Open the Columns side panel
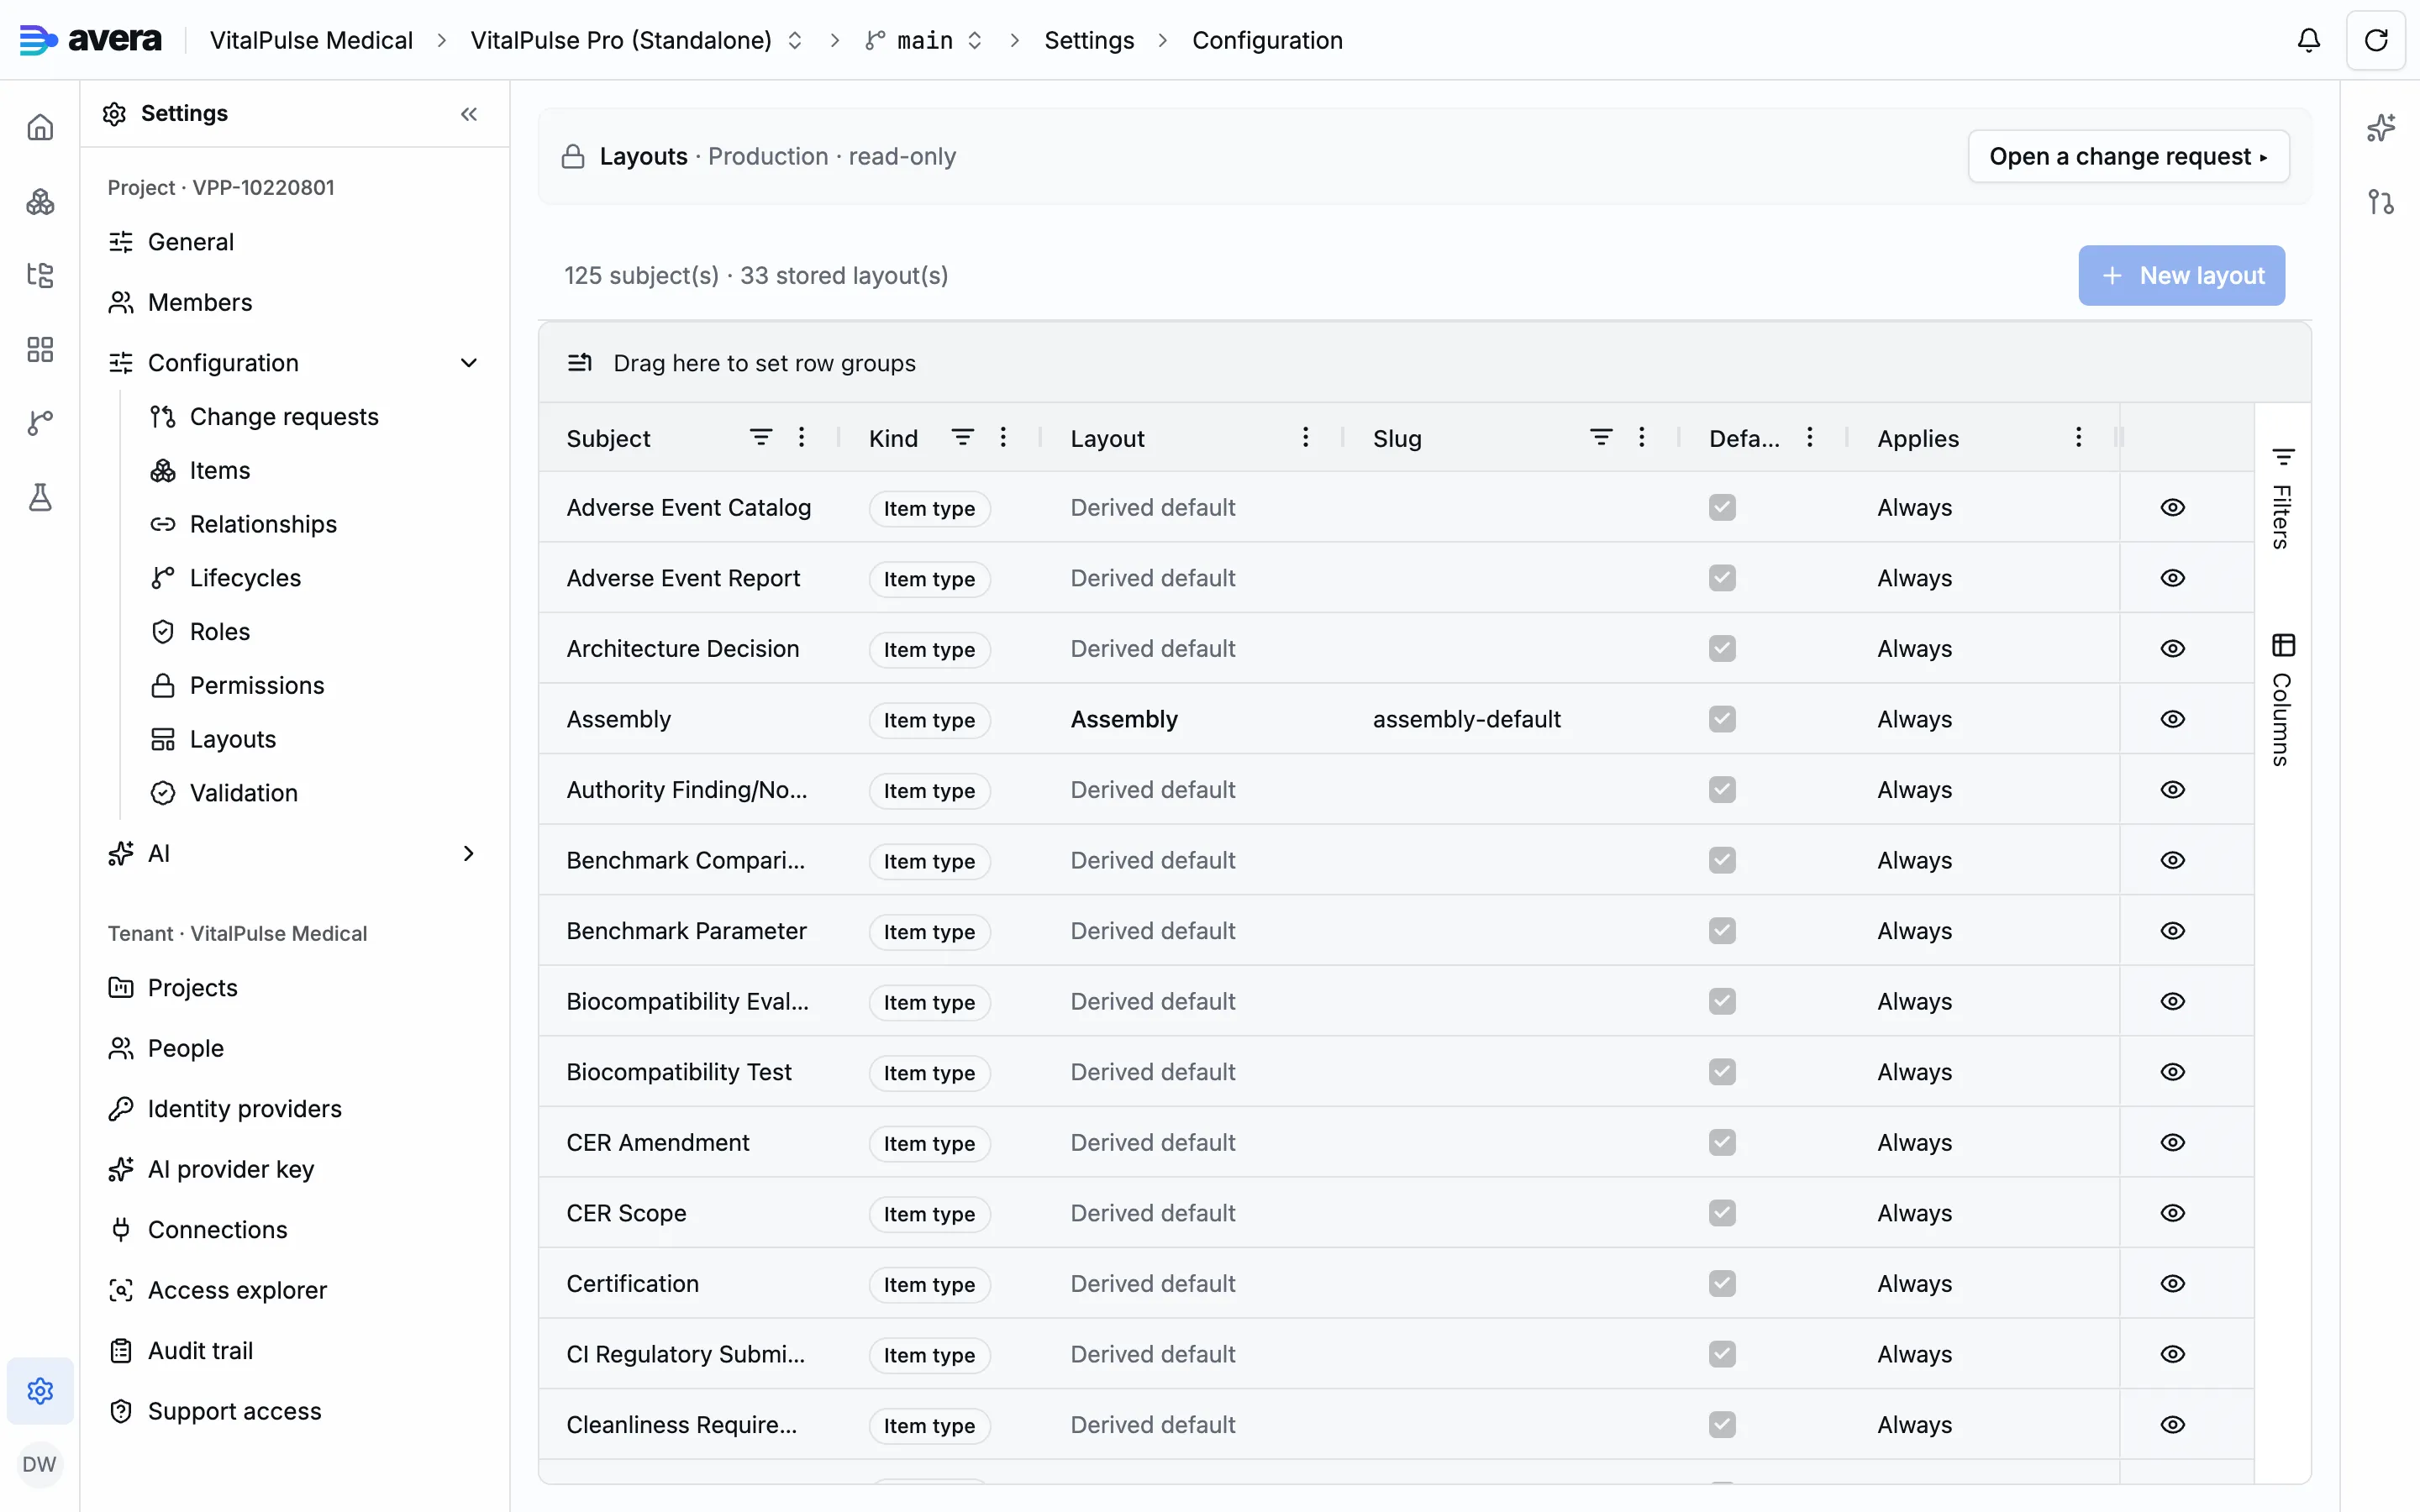The image size is (2420, 1512). pos(2282,700)
